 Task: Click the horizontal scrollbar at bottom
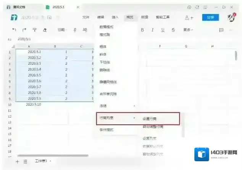coord(53,156)
